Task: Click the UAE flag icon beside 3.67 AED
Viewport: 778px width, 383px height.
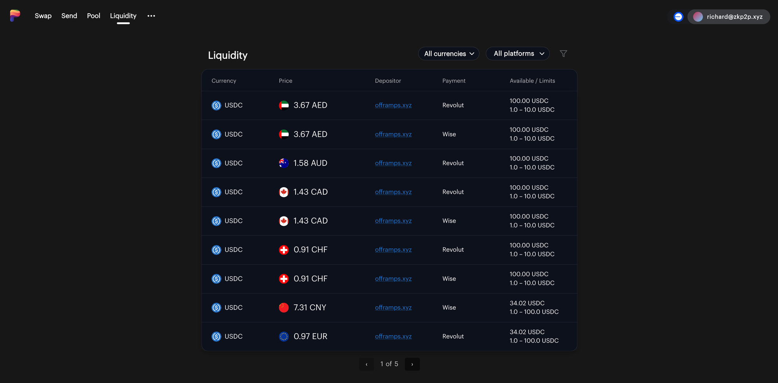Action: [284, 105]
